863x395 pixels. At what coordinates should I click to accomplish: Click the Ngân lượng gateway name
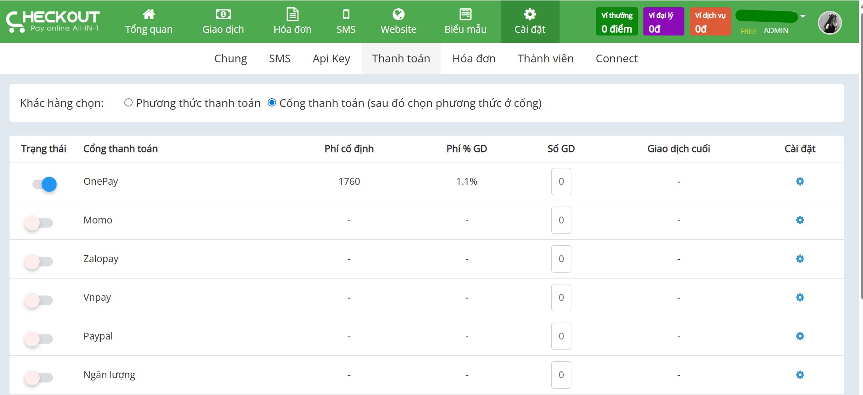[x=109, y=375]
